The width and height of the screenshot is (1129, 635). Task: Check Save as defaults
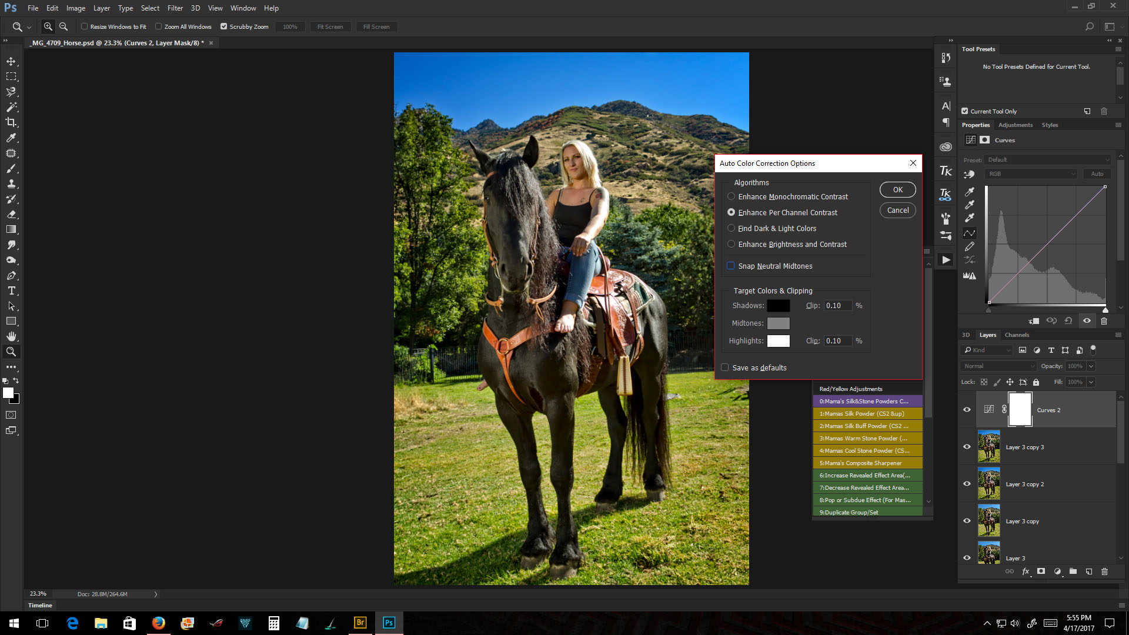(x=724, y=367)
